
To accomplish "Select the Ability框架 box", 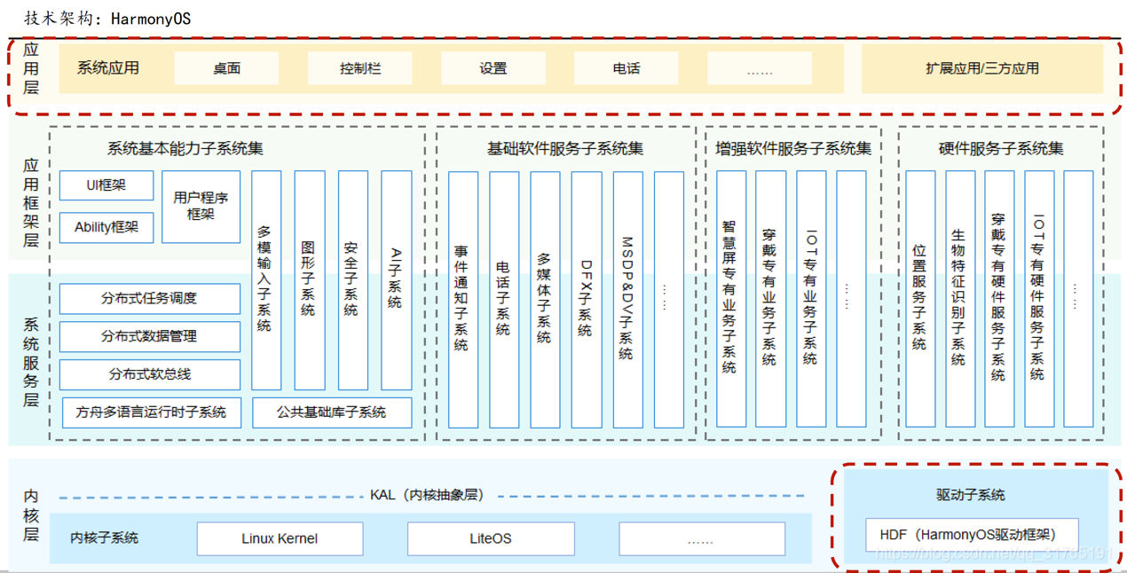I will coord(106,227).
